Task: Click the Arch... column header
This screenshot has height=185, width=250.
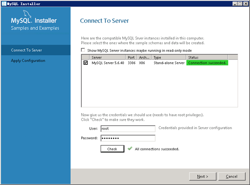Action: click(x=144, y=57)
